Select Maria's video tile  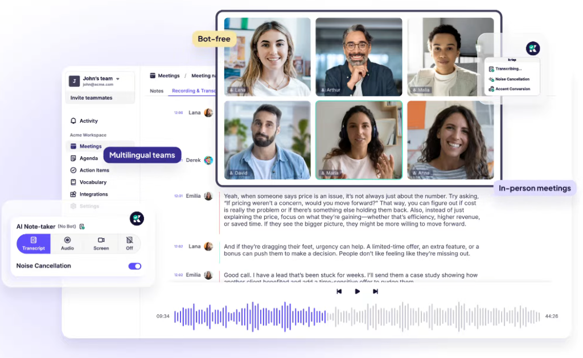pyautogui.click(x=359, y=140)
